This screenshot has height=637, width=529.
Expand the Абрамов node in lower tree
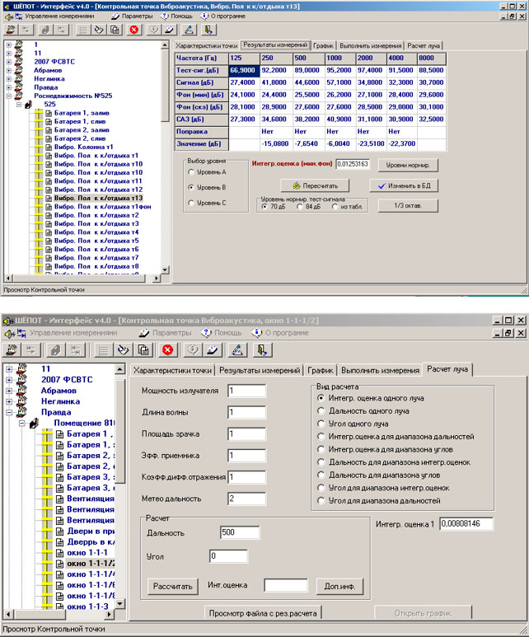point(9,391)
